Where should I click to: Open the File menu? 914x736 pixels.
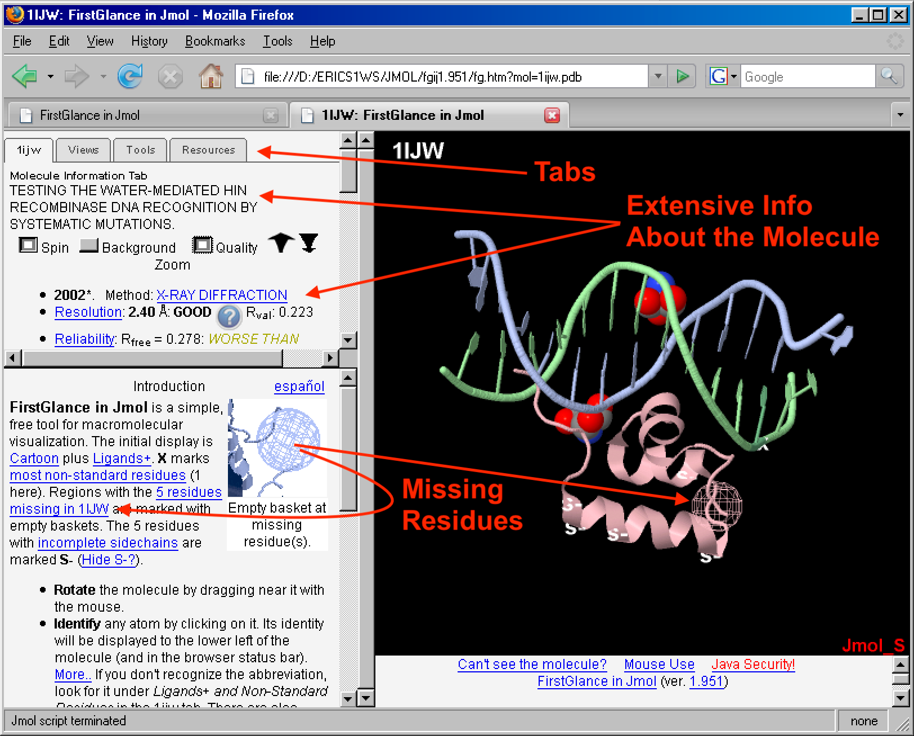click(22, 41)
